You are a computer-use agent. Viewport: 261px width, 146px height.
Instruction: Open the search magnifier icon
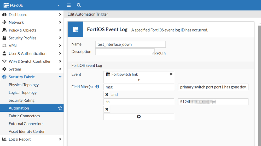coord(79,5)
